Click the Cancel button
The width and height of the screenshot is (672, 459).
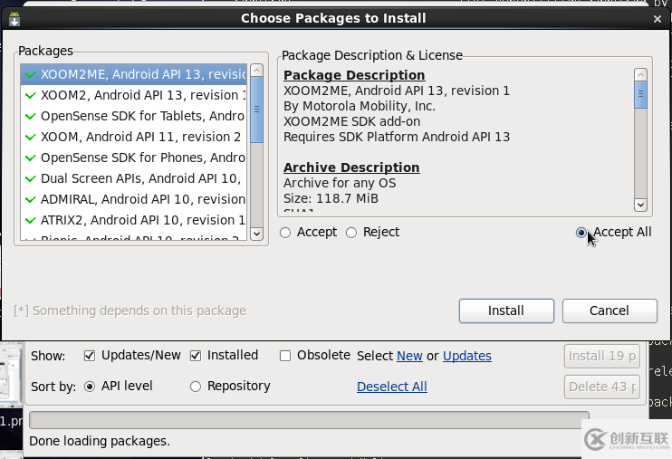click(x=610, y=311)
